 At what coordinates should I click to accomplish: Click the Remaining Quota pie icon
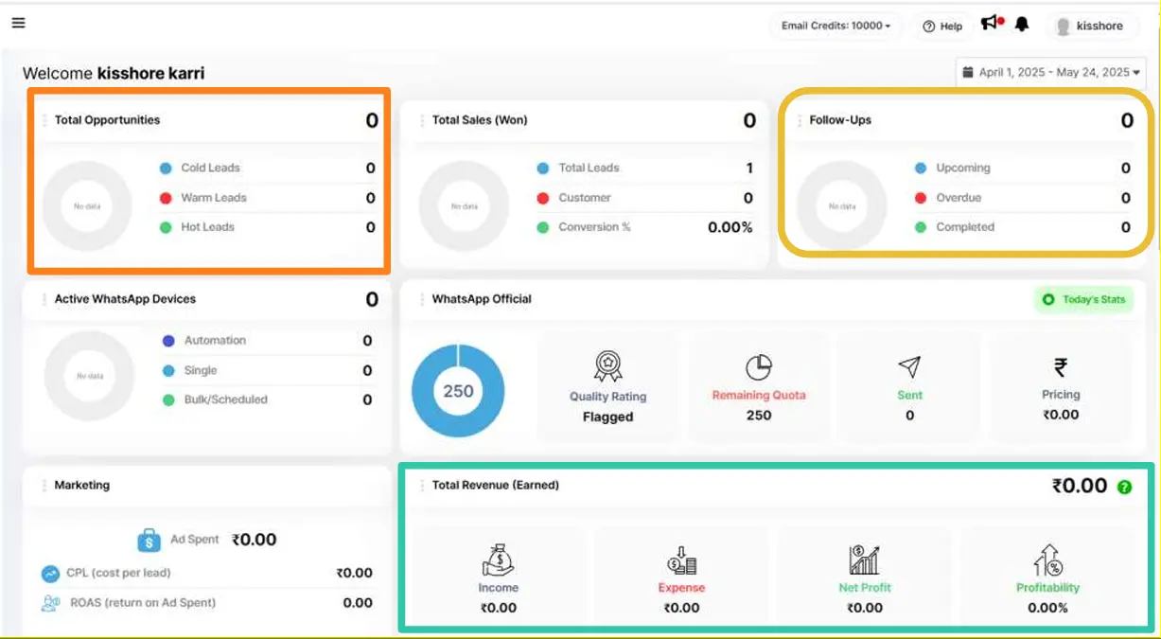[759, 367]
